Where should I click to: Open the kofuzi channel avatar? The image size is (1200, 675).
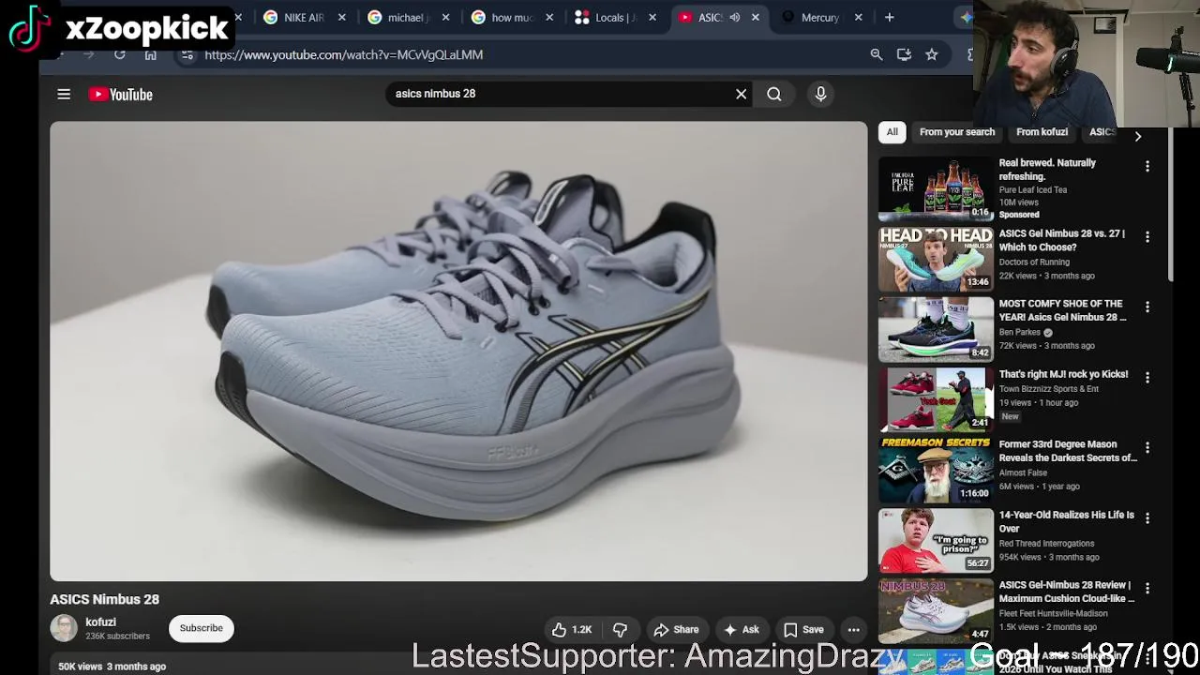coord(64,628)
